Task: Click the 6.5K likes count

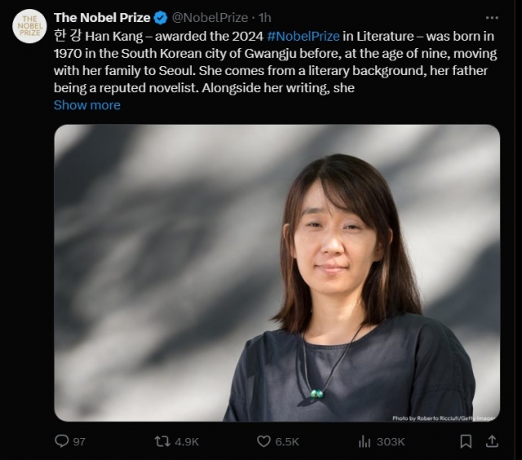Action: tap(287, 442)
